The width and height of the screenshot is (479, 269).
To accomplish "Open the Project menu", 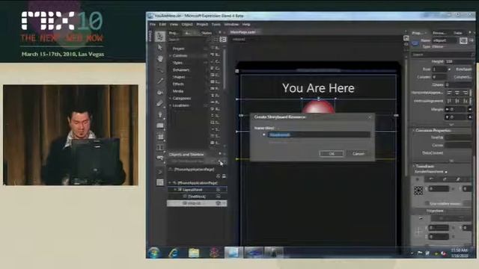I will point(202,25).
